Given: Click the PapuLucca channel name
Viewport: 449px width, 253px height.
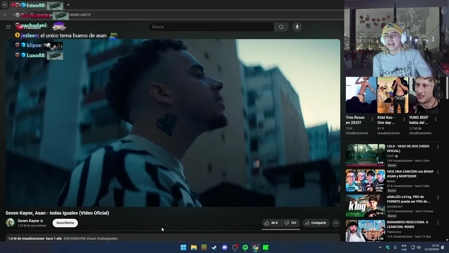Looking at the screenshot, I should point(394,232).
